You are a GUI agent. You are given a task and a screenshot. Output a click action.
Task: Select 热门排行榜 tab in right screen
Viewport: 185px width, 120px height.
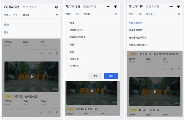coord(136,6)
